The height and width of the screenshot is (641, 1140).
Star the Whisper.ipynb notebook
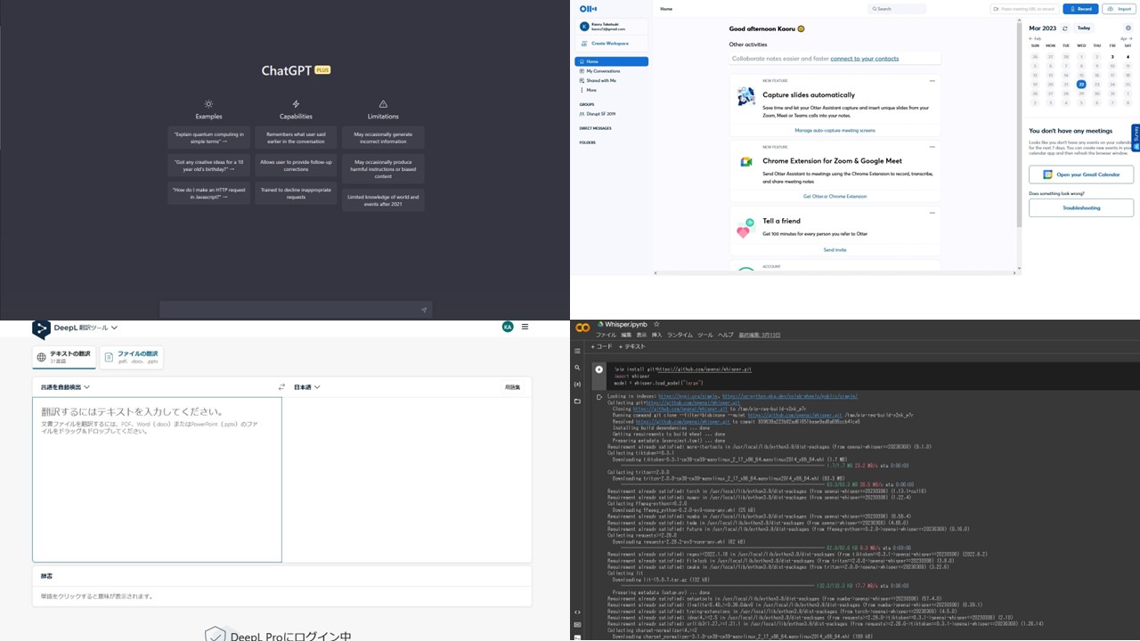click(x=656, y=325)
